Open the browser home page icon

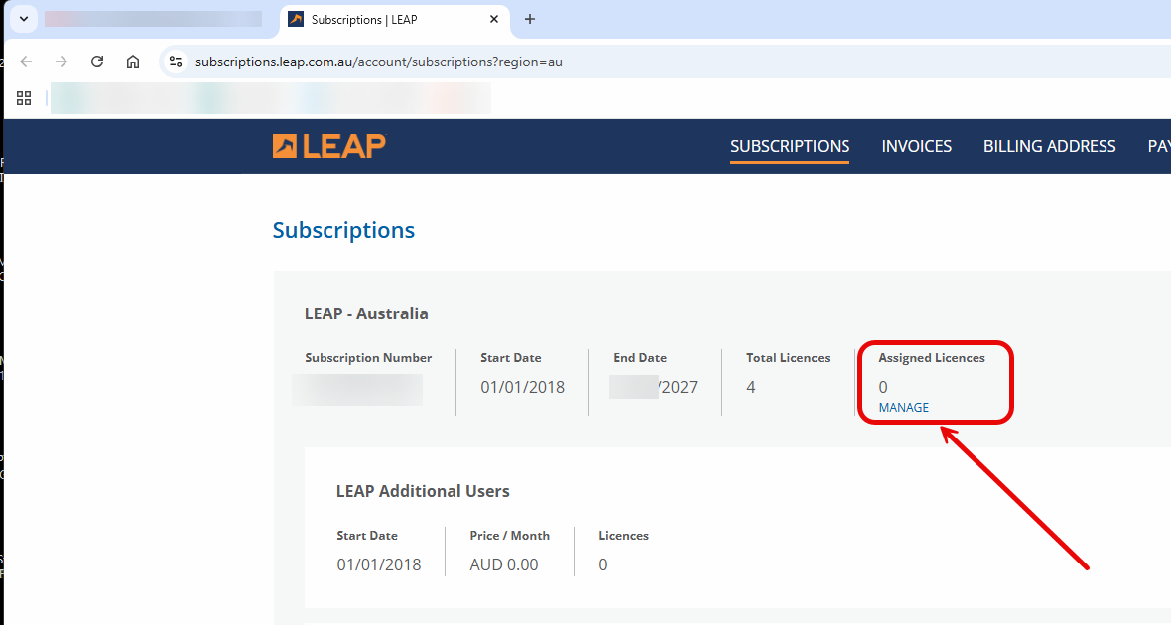(x=132, y=61)
